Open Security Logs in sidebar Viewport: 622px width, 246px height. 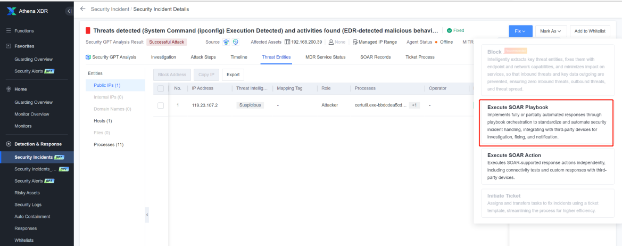pyautogui.click(x=28, y=205)
